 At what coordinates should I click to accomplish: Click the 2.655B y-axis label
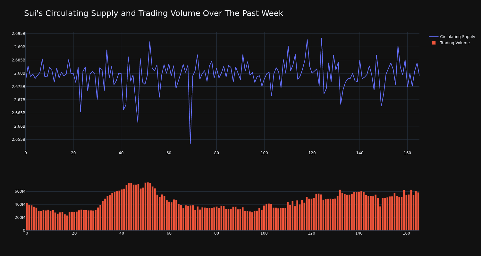coord(18,140)
